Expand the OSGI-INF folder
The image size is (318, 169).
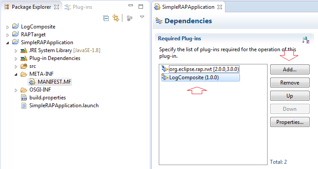[x=16, y=90]
